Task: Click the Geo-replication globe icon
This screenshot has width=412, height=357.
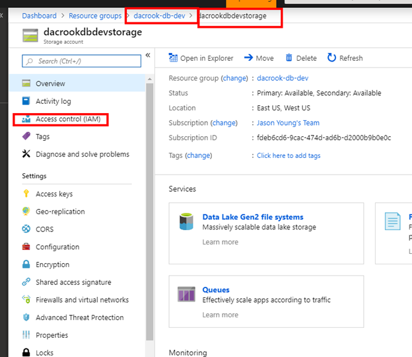Action: click(x=26, y=211)
